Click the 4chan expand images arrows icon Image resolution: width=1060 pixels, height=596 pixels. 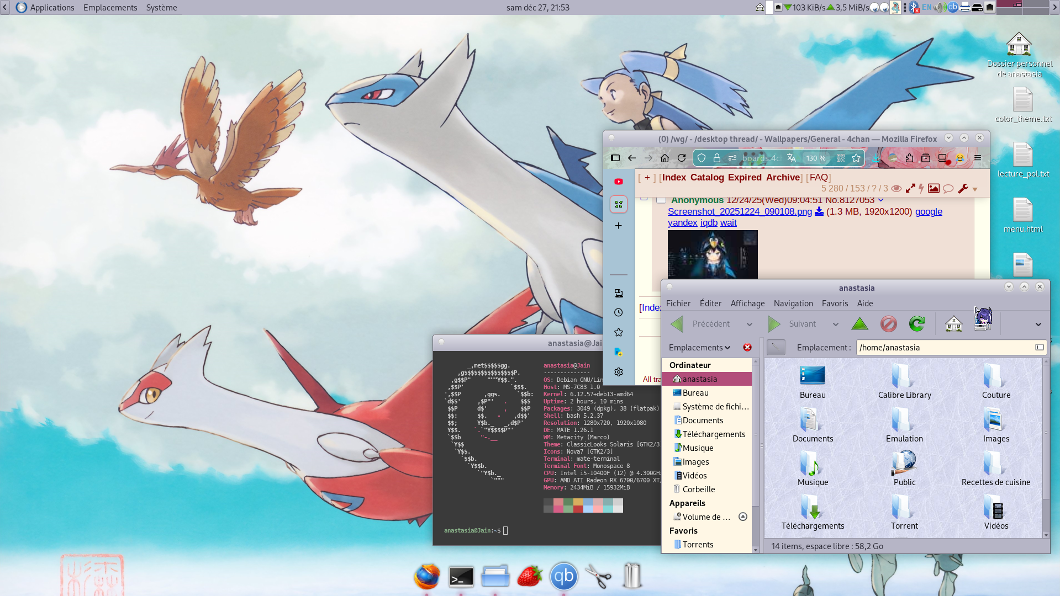910,189
